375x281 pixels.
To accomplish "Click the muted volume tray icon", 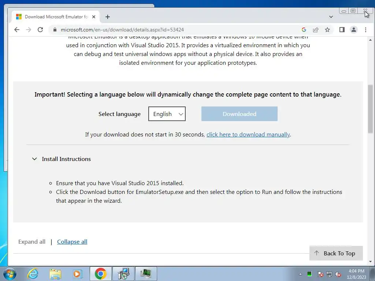I will pos(338,274).
